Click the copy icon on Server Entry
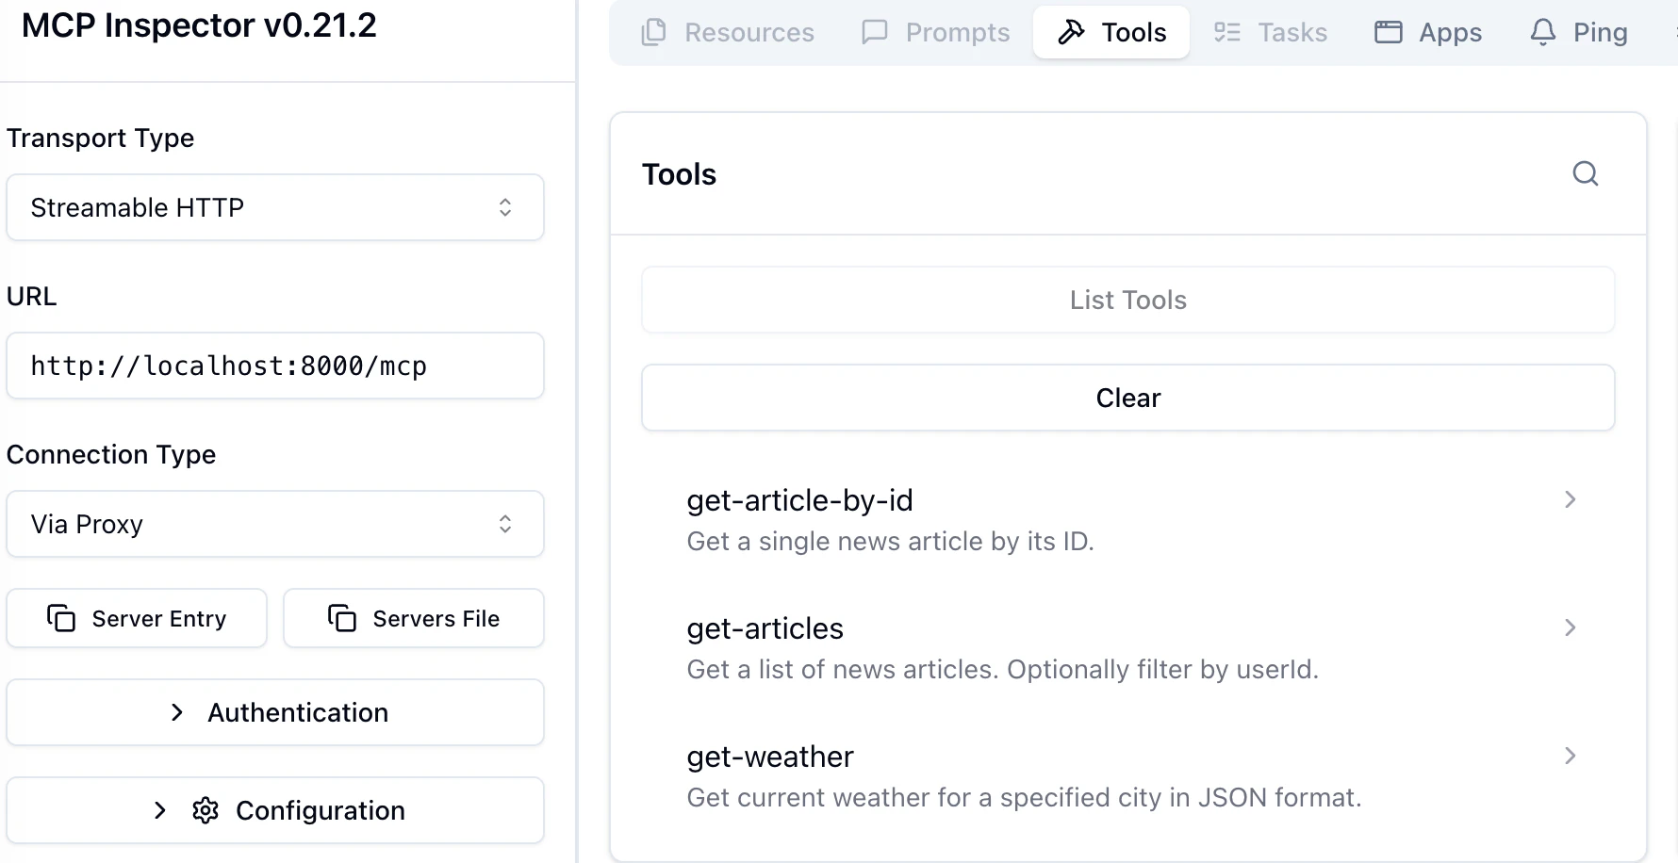This screenshot has height=863, width=1678. pos(61,618)
